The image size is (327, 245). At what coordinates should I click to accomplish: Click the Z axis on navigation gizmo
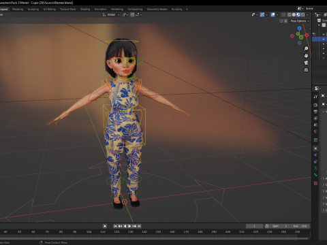[x=299, y=29]
